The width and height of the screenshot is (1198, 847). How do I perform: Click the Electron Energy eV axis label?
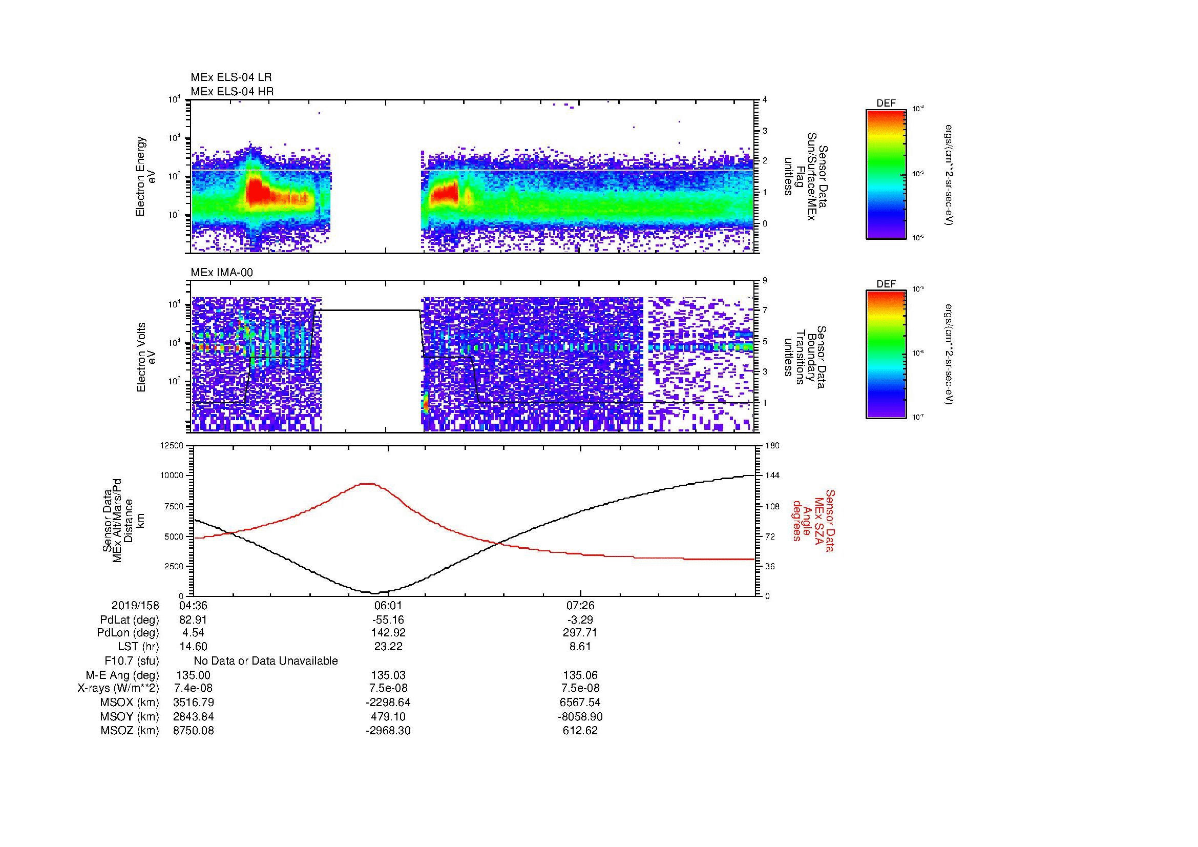(145, 176)
